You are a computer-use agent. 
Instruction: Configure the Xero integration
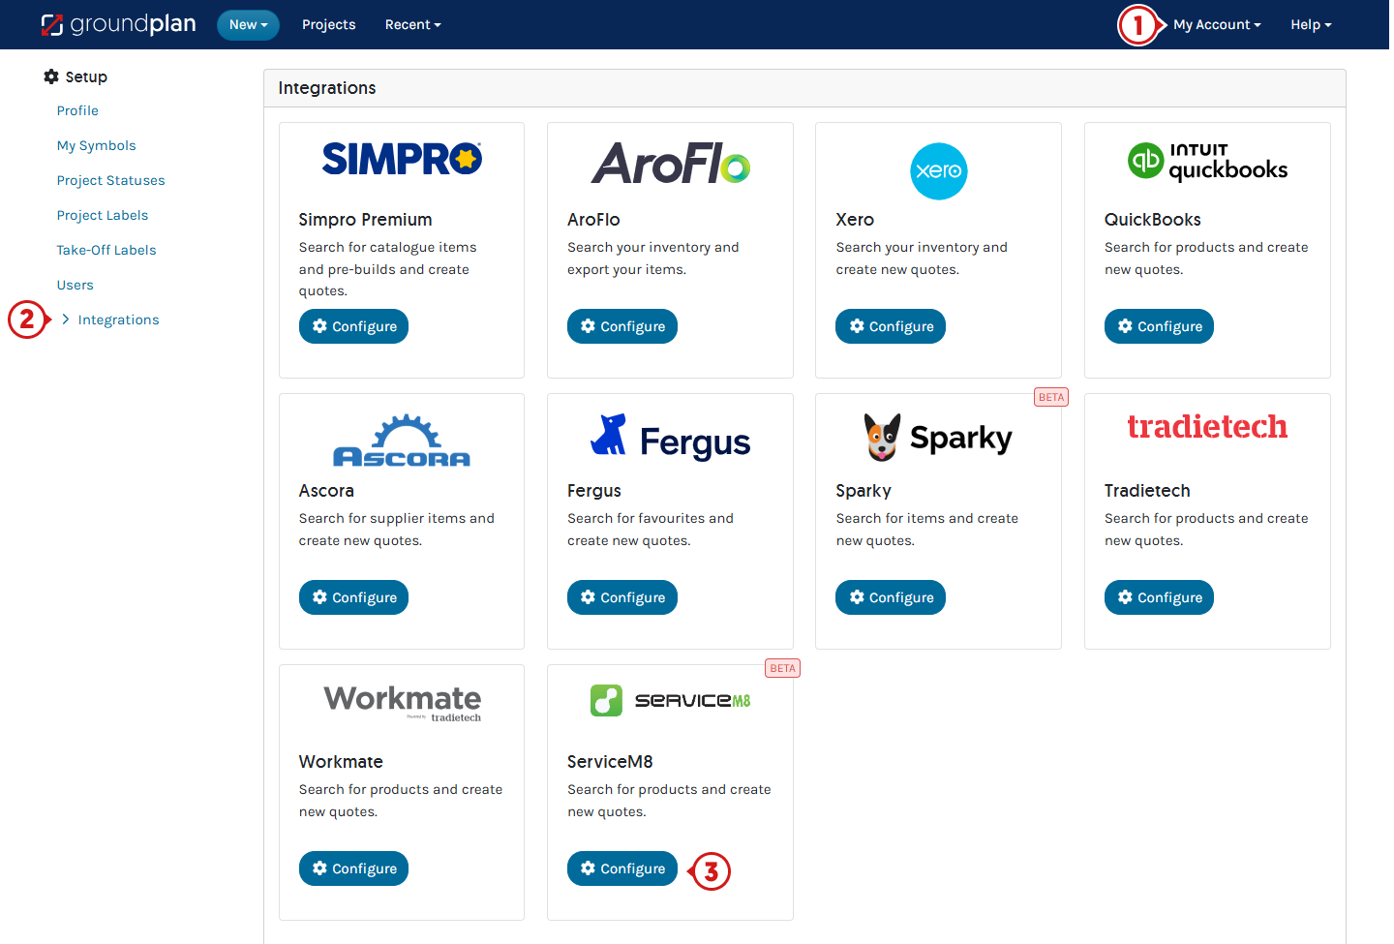click(x=891, y=326)
